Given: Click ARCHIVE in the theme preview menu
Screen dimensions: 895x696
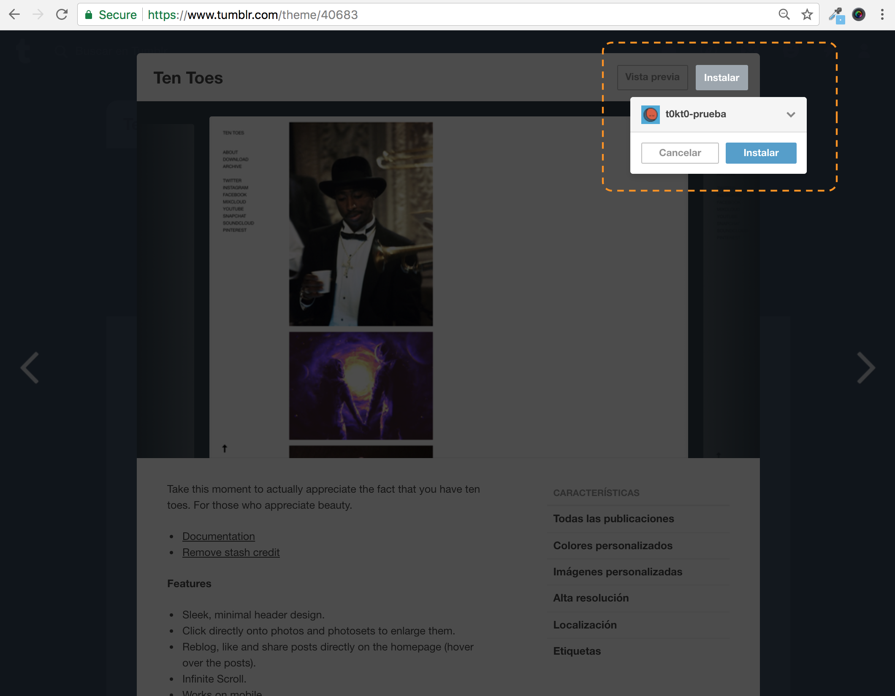Looking at the screenshot, I should [232, 167].
